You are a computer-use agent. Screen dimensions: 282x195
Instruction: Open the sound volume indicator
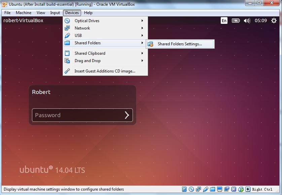click(x=247, y=20)
